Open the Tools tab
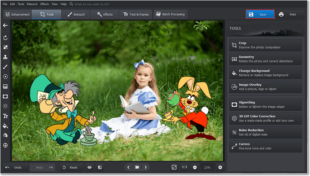Image resolution: width=310 pixels, height=176 pixels. [x=46, y=14]
